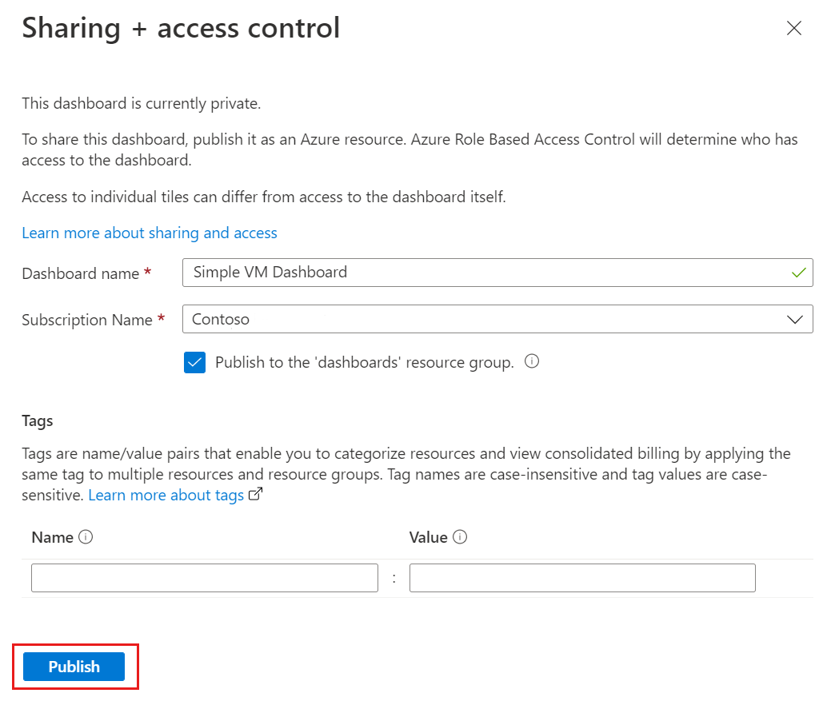Viewport: 827px width, 701px height.
Task: Follow the 'Learn more about tags' link
Action: (x=166, y=494)
